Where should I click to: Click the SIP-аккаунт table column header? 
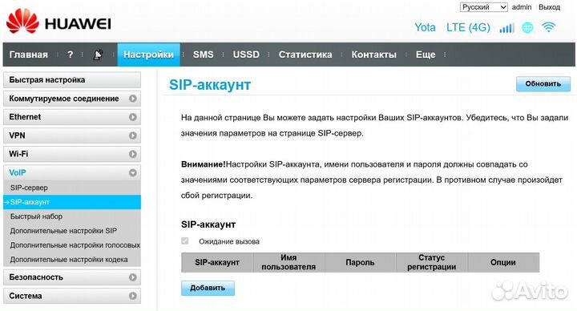click(217, 262)
